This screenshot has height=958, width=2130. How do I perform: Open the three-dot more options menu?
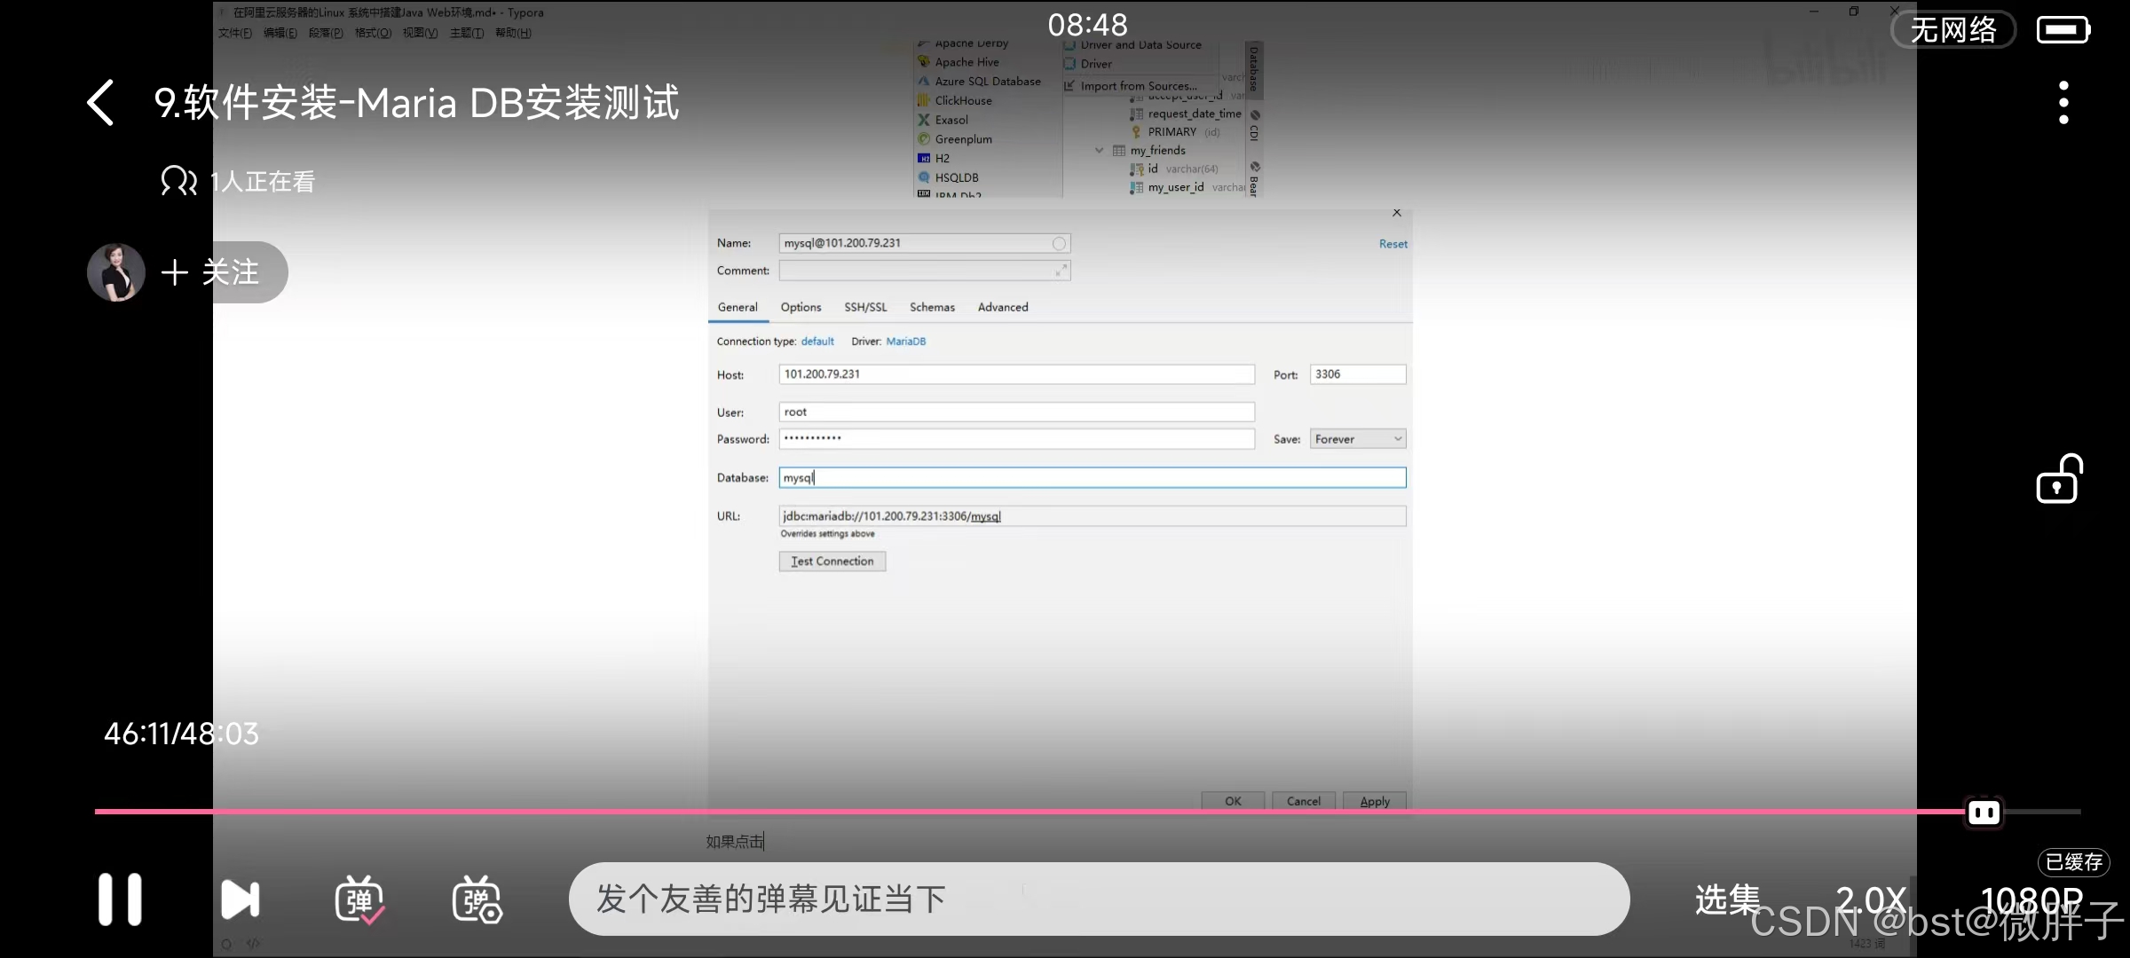(x=2063, y=103)
